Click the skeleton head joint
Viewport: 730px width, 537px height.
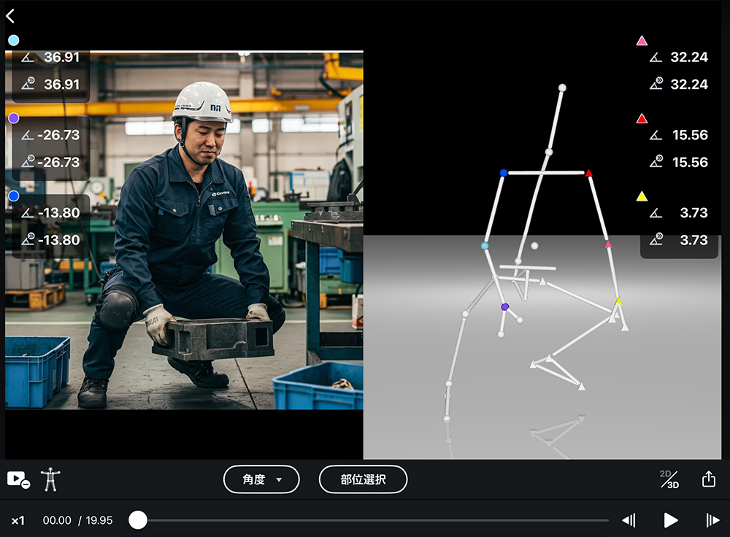tap(562, 88)
